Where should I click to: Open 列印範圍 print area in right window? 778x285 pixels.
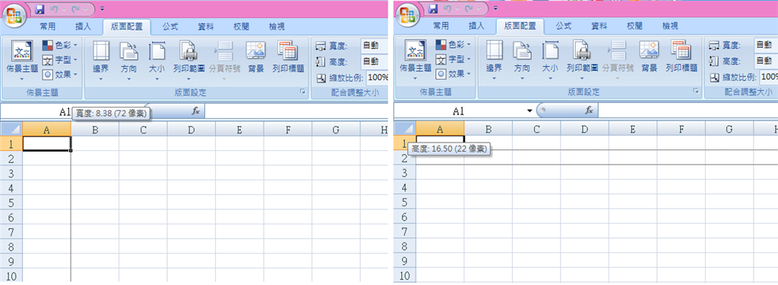pos(581,61)
